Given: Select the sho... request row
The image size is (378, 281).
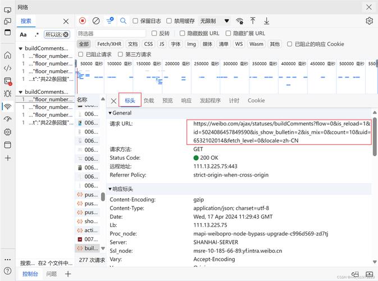Looking at the screenshot, I should point(88,221).
